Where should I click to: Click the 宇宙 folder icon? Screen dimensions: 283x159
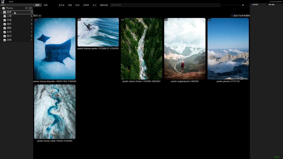(5, 20)
